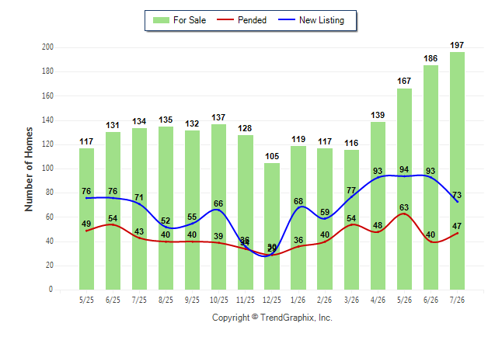Image resolution: width=502 pixels, height=337 pixels.
Task: Click the Pended point labeled 63
Action: tap(404, 214)
